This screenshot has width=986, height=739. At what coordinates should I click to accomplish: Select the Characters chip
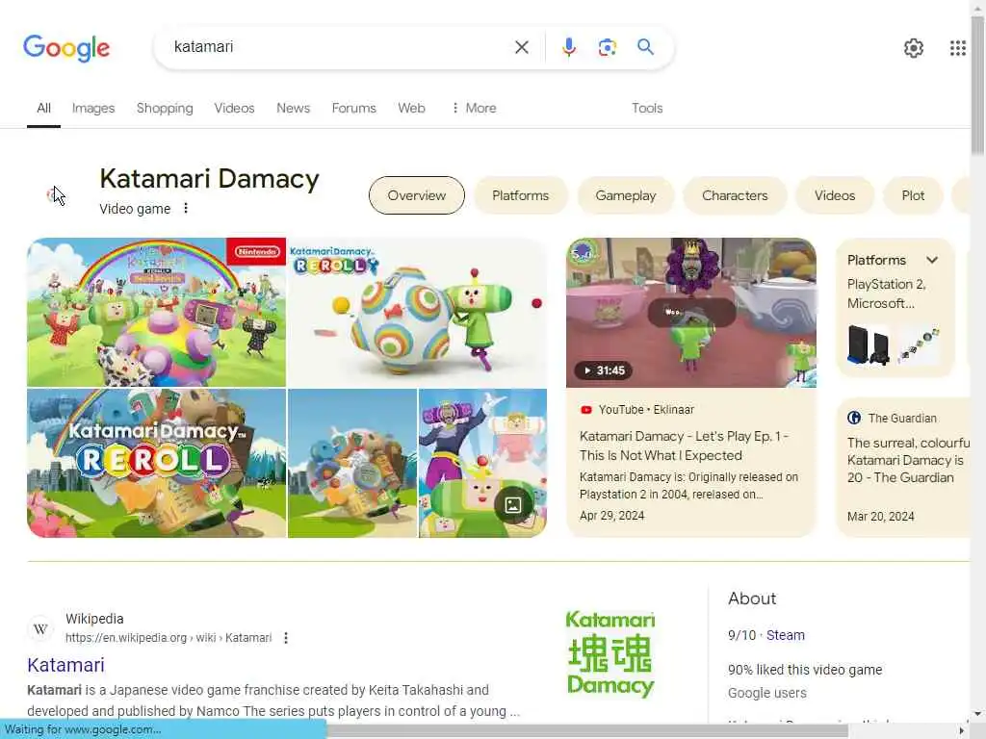[x=735, y=195]
